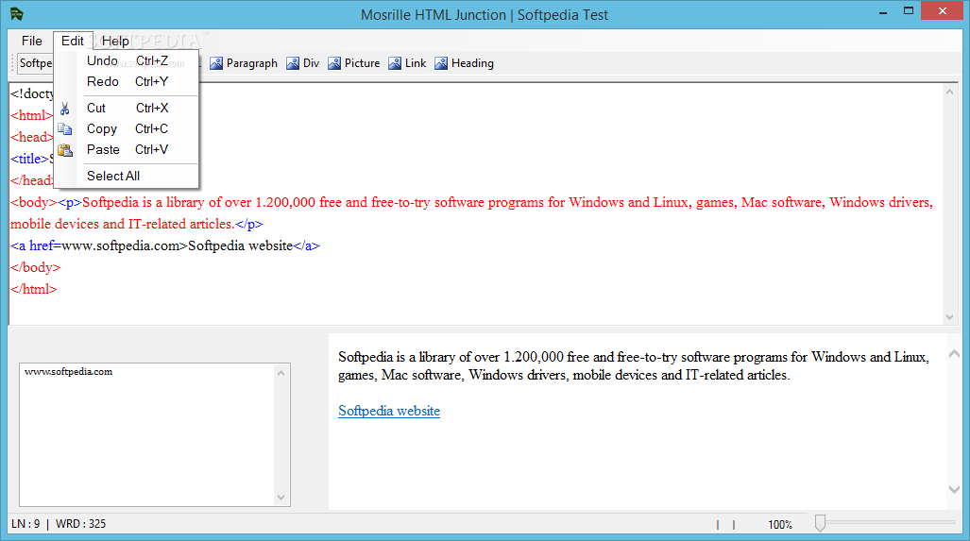Click the Paragraph toolbar icon

tap(216, 63)
